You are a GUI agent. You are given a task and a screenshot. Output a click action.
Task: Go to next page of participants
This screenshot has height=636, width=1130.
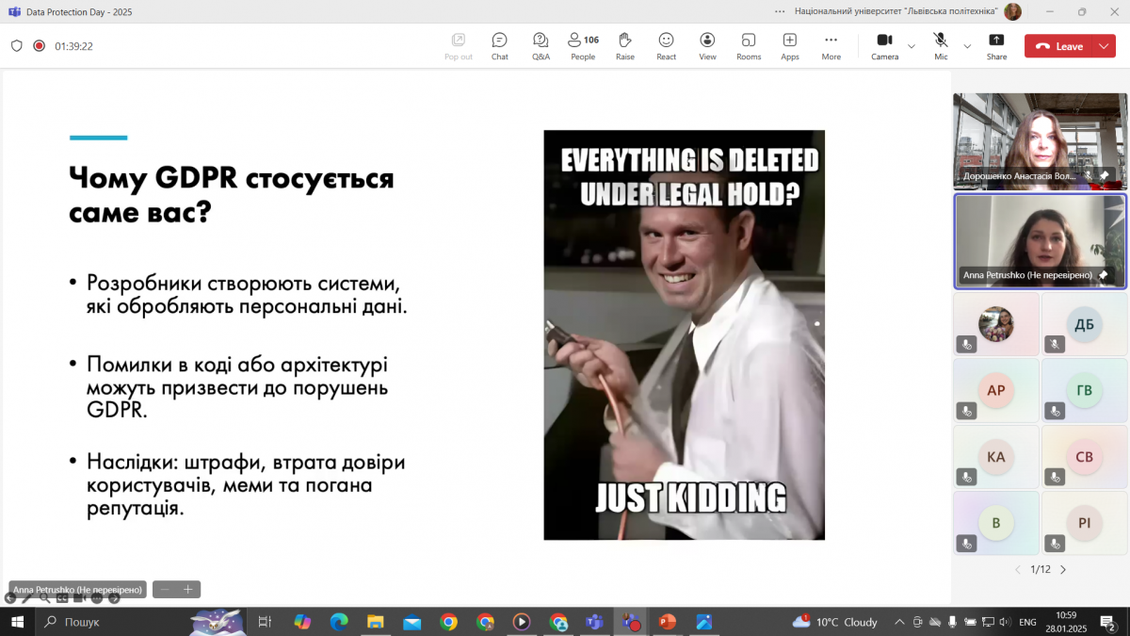(1063, 569)
